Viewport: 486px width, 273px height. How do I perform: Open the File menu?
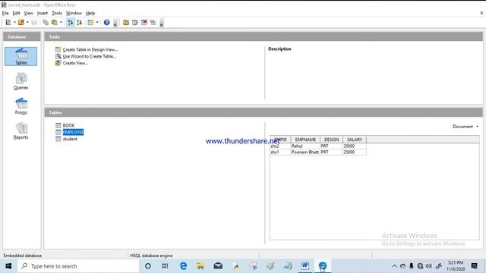point(5,13)
